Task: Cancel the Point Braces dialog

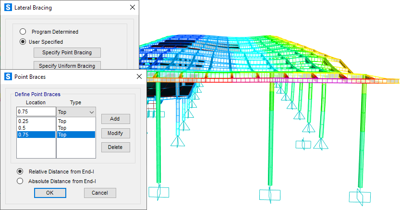Action: click(100, 193)
